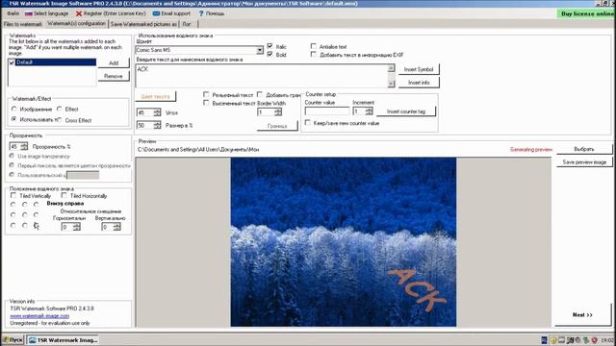Enable Tiled Horizontally checkbox
The height and width of the screenshot is (346, 616).
tap(64, 195)
